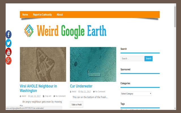Screen dimensions: 181x113
Task: Open Viral AHOLE Neighbour in Washington title
Action: click(x=38, y=88)
